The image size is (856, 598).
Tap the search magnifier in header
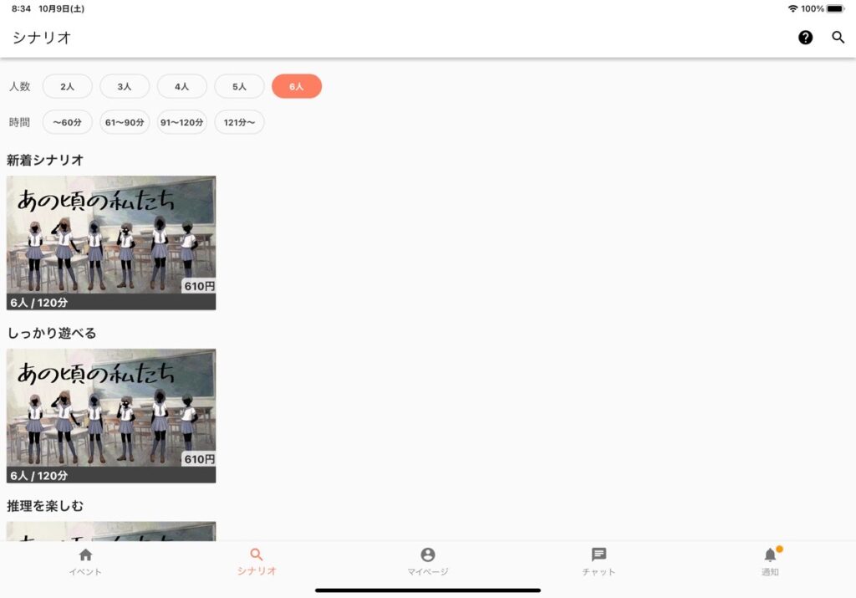tap(838, 38)
